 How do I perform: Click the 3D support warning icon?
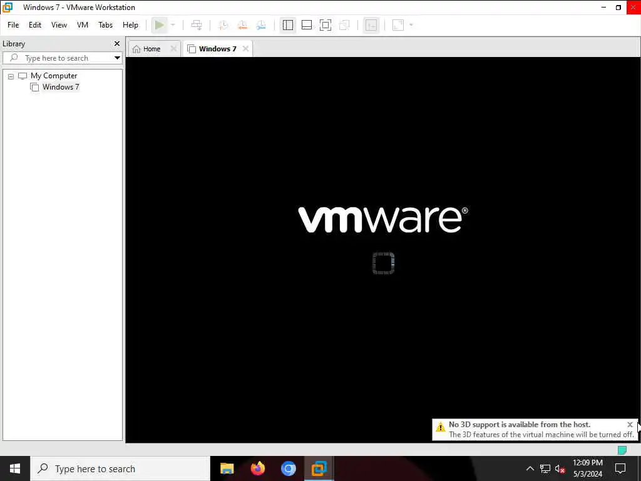click(x=440, y=427)
